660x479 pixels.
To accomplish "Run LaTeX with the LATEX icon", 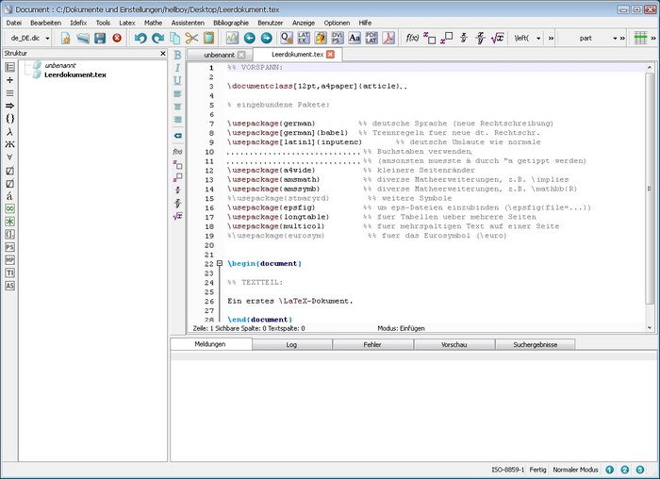I will coord(304,38).
